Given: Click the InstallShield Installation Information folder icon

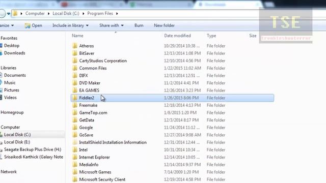Looking at the screenshot, I should coord(75,142).
